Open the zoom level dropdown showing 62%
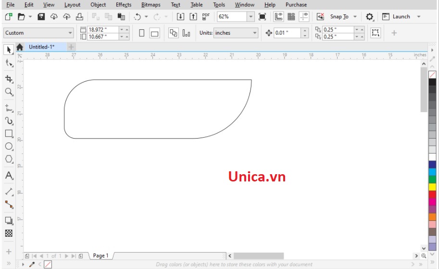 (x=251, y=17)
